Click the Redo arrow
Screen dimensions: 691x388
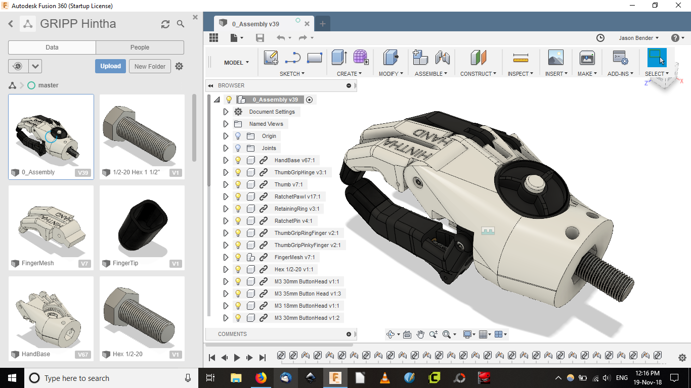303,38
